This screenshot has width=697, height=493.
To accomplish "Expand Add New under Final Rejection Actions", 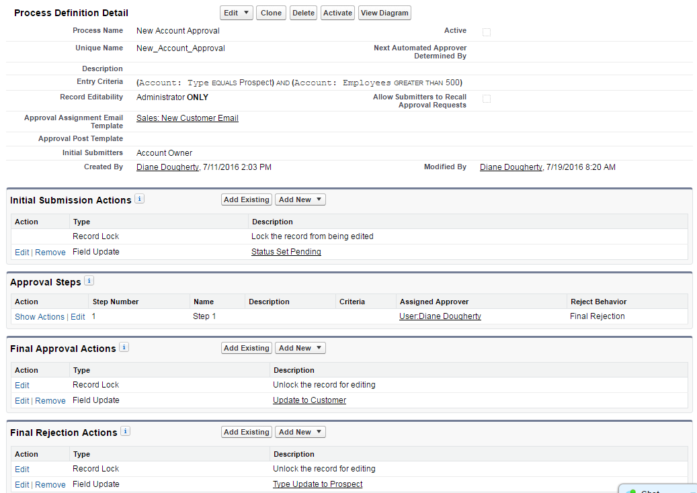I will click(x=300, y=432).
